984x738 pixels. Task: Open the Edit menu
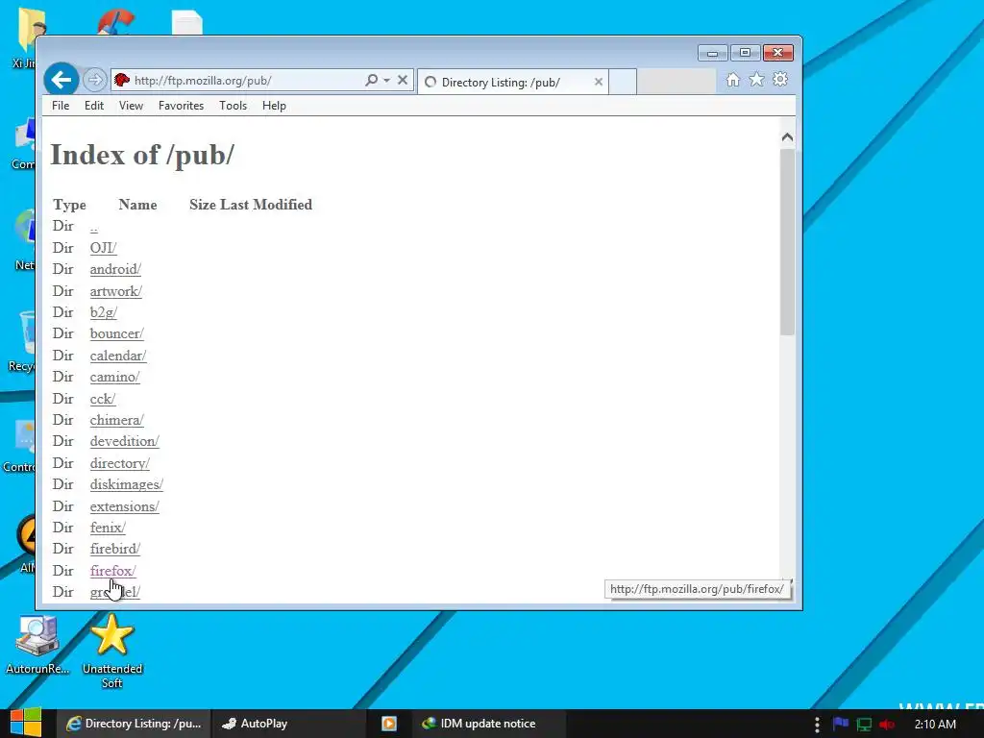[94, 106]
